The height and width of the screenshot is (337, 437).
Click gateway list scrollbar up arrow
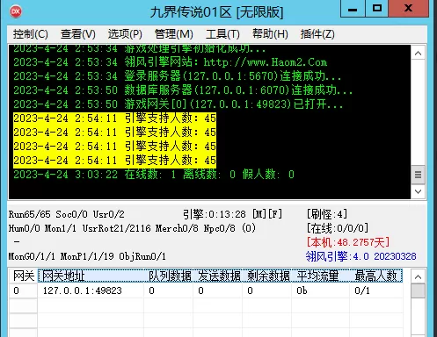pyautogui.click(x=419, y=276)
